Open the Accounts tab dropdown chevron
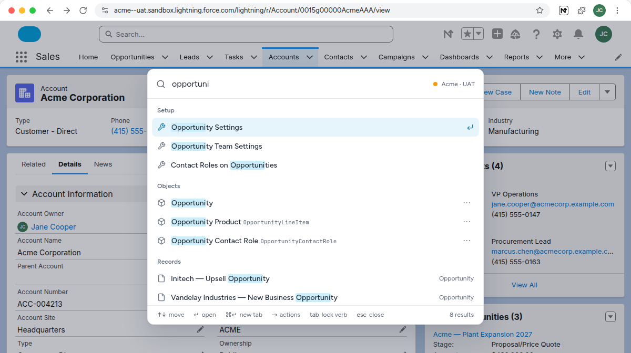The height and width of the screenshot is (353, 631). [x=309, y=57]
